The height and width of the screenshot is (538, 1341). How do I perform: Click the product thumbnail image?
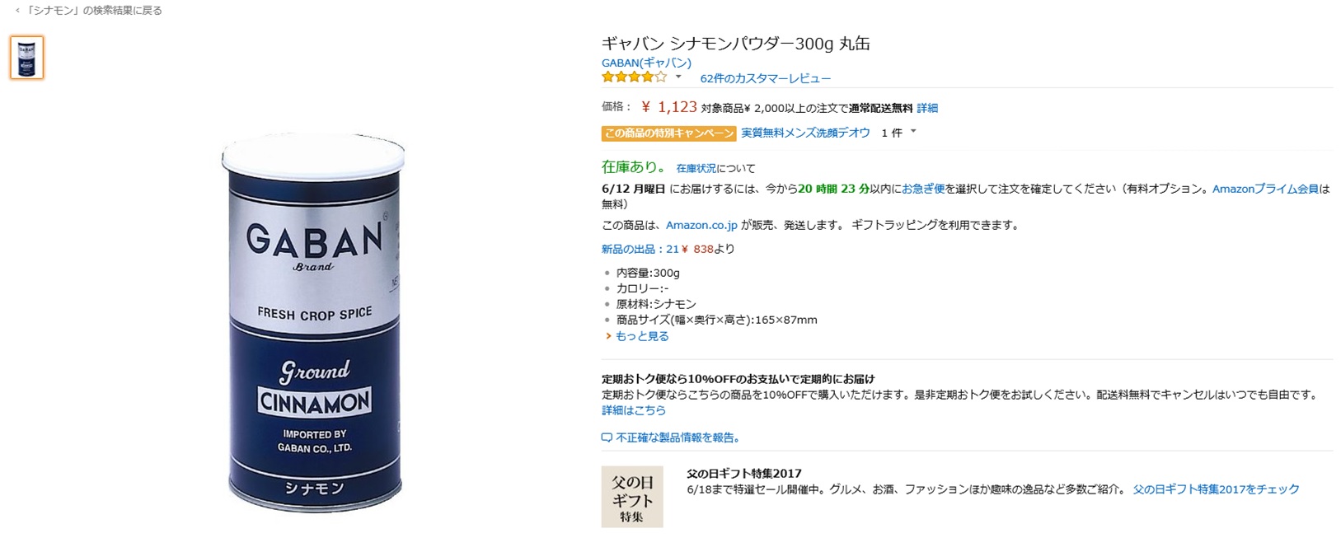point(26,58)
